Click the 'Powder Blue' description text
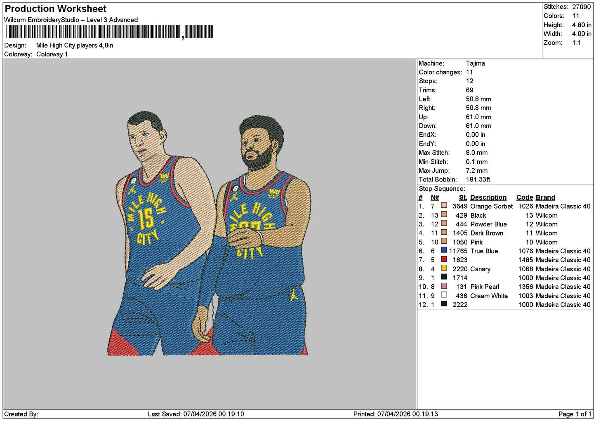The image size is (596, 421). [489, 224]
